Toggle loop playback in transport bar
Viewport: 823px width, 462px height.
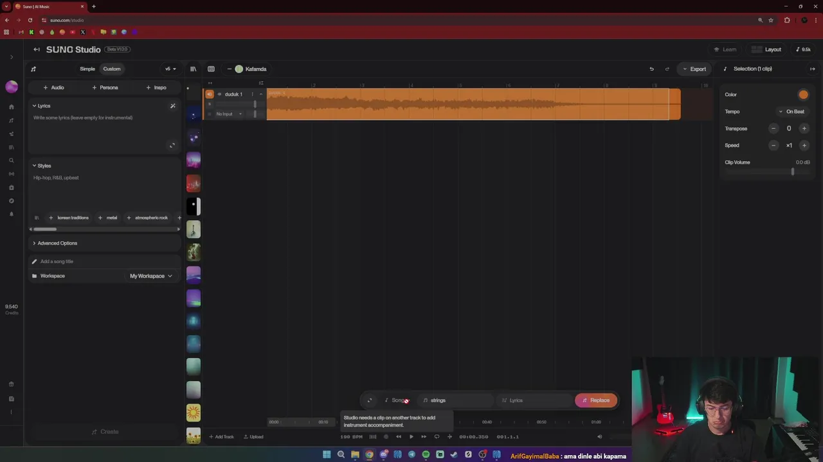point(437,437)
